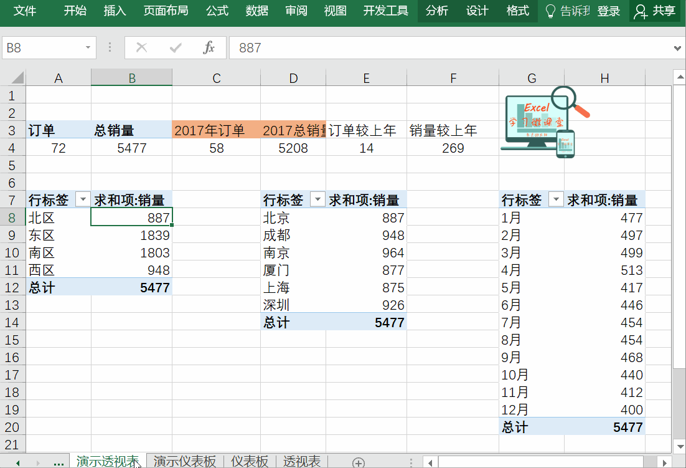This screenshot has height=468, width=686.
Task: Expand the formula bar
Action: pos(678,48)
